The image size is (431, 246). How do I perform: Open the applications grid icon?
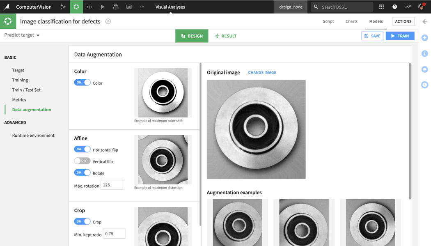tap(381, 7)
